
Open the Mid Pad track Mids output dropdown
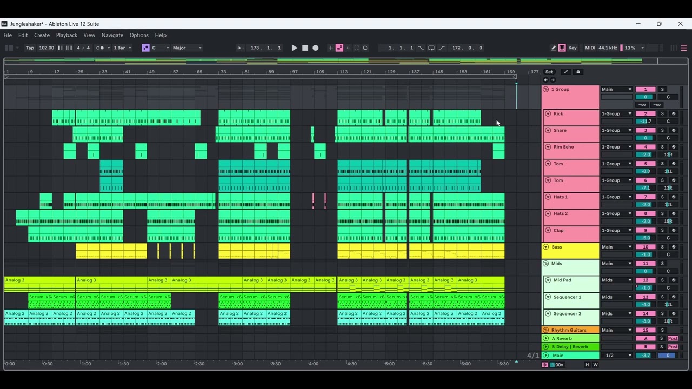(x=616, y=280)
